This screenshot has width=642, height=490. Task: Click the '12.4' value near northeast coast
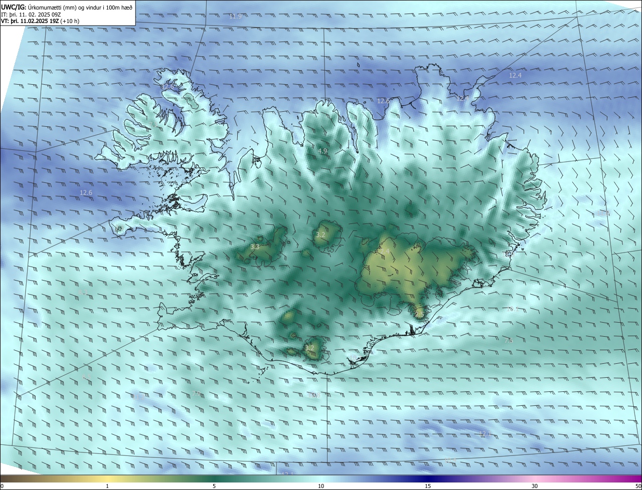pos(515,75)
